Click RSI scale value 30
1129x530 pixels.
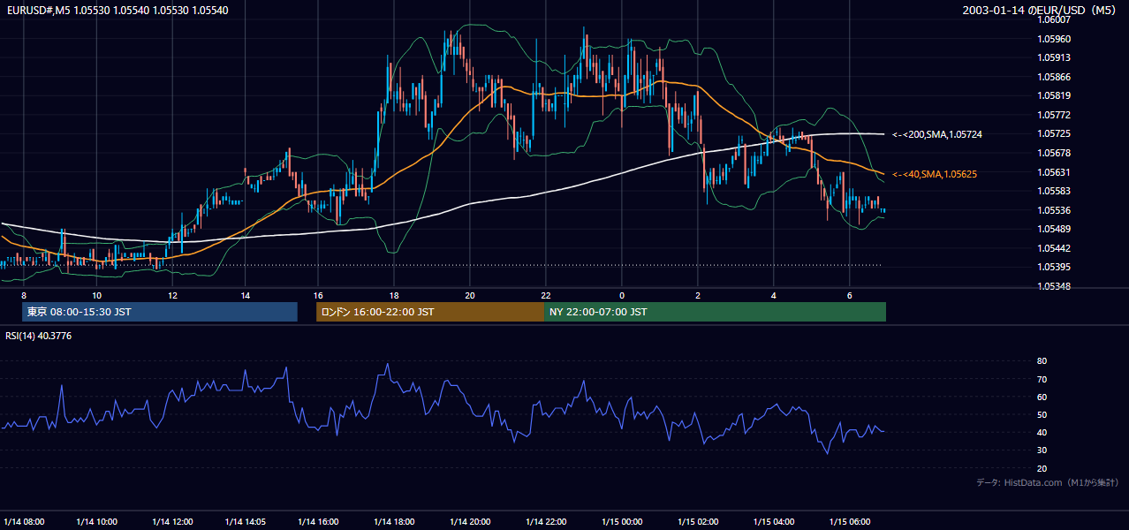click(1042, 450)
